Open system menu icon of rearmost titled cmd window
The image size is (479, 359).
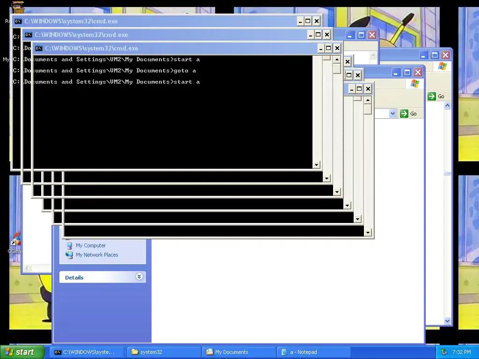[18, 21]
